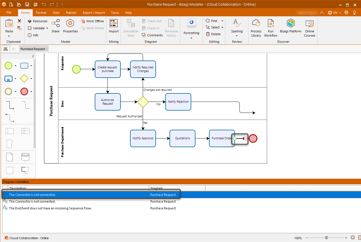This screenshot has width=361, height=242.
Task: Open the Tools ribbon tab
Action: point(115,13)
